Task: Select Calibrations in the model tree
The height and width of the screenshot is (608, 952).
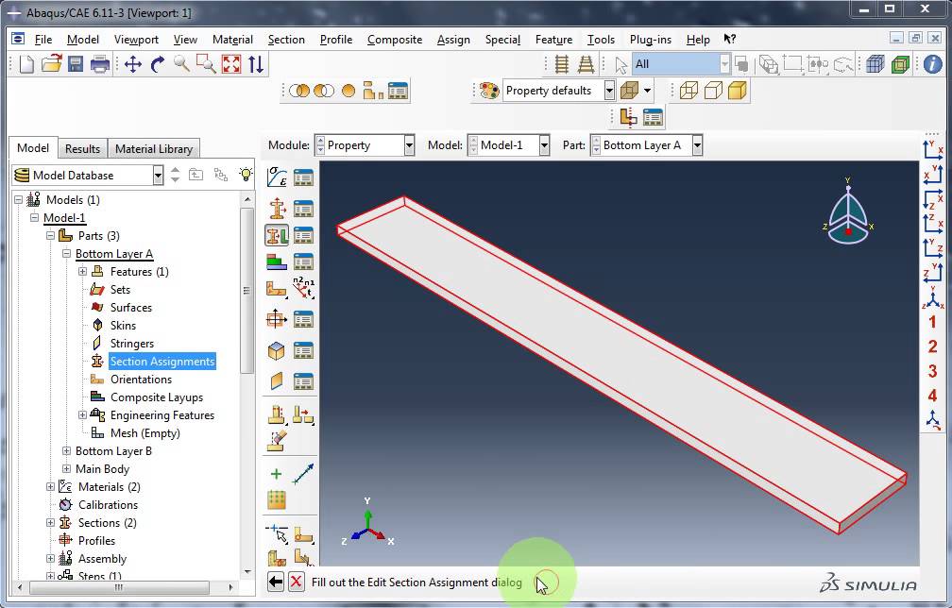Action: click(108, 505)
